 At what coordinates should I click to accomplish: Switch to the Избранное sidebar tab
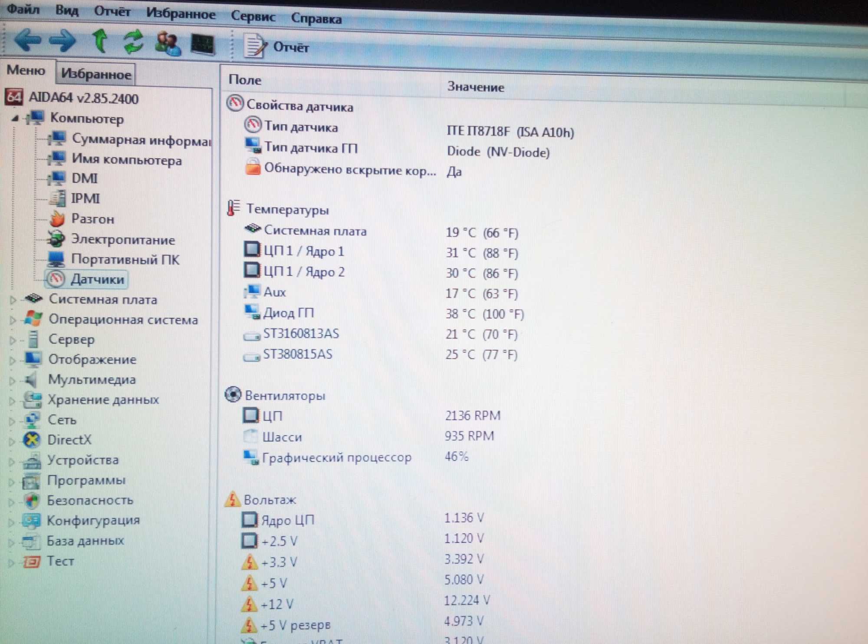click(96, 74)
